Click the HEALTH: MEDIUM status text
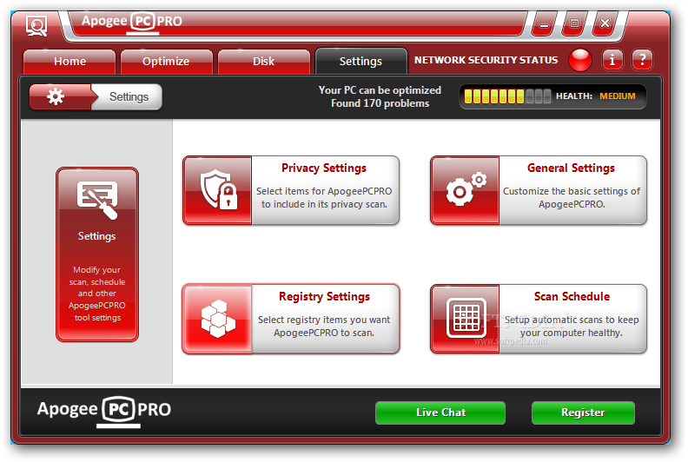 pos(595,96)
